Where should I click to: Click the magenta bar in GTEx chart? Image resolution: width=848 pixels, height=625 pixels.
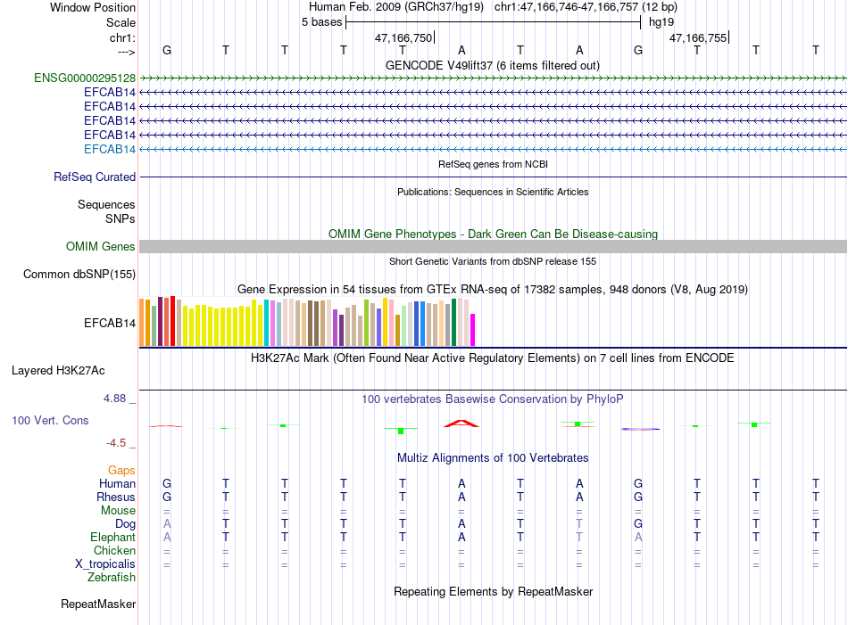[473, 330]
